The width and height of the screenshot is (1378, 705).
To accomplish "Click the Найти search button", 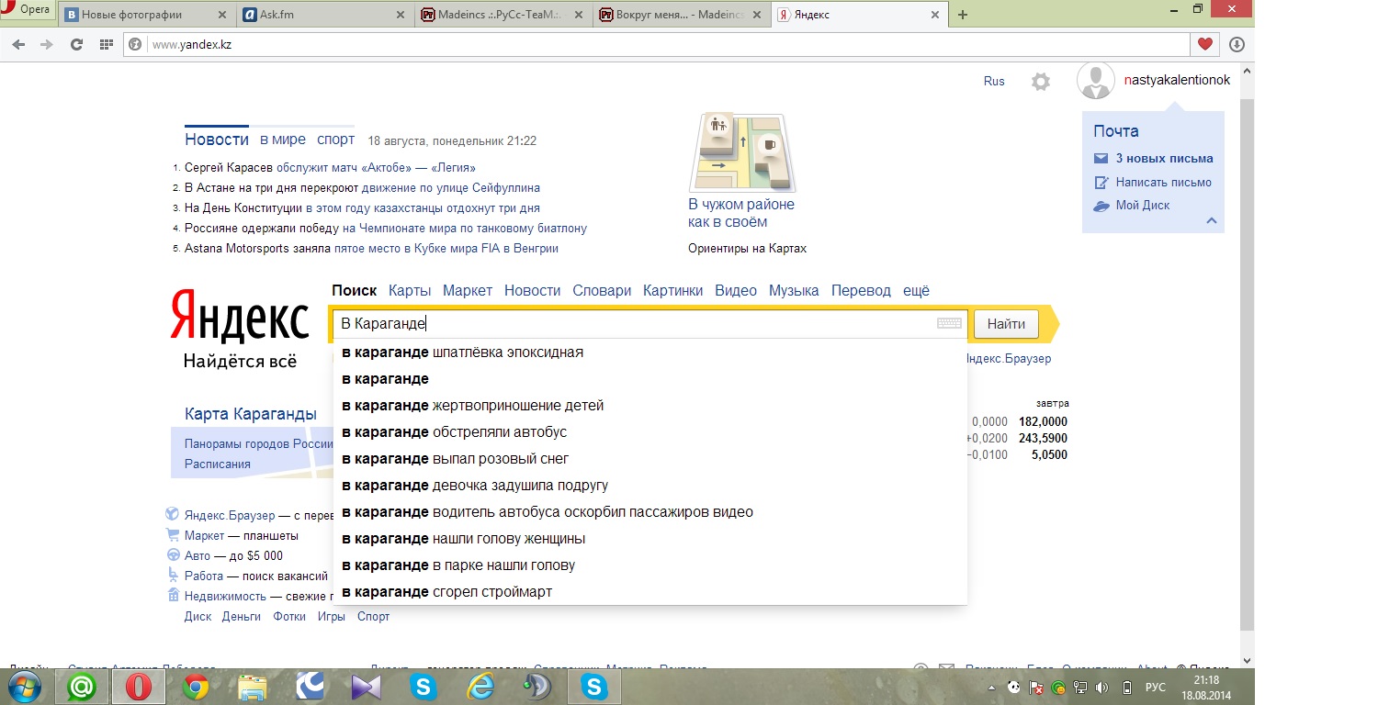I will tap(1006, 323).
